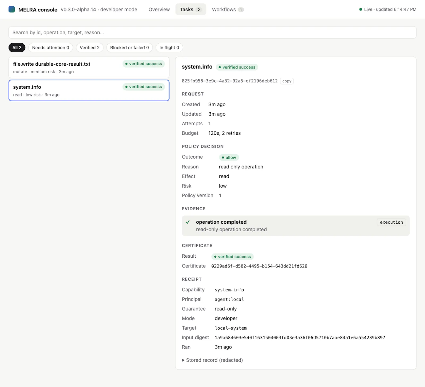Viewport: 425px width, 387px height.
Task: Click the Capability value system.info
Action: click(229, 290)
